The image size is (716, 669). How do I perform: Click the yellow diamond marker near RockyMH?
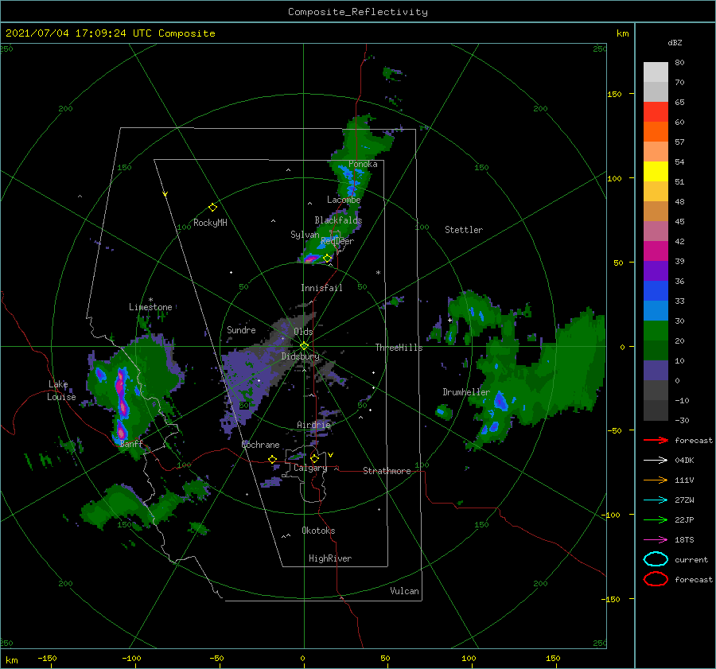point(212,208)
